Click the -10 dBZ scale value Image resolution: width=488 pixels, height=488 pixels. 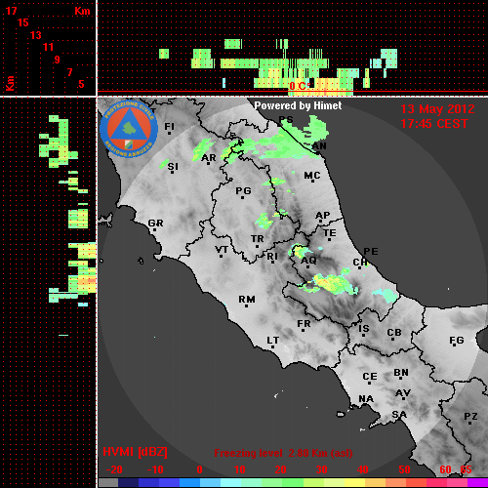[155, 469]
